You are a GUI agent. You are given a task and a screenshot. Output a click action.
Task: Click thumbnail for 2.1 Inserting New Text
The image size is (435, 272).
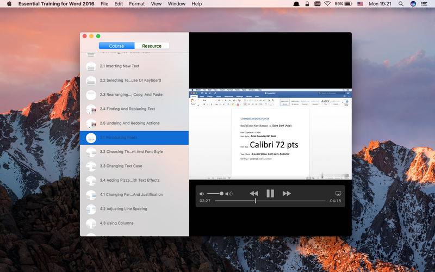click(x=91, y=66)
